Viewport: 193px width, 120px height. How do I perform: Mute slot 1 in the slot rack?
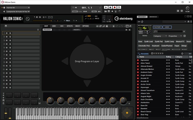point(7,33)
